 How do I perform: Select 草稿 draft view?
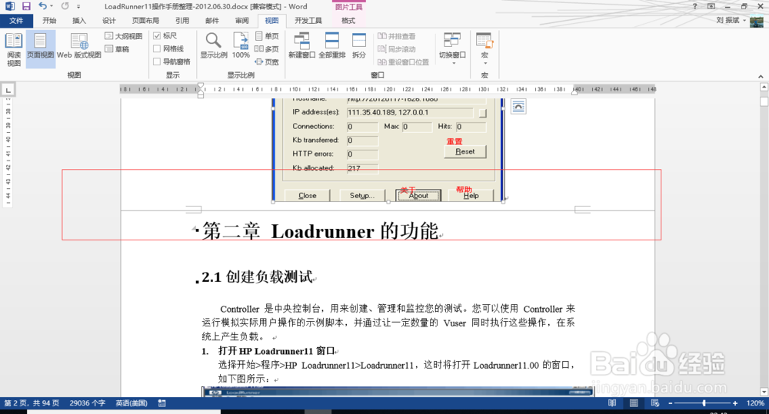[x=117, y=48]
